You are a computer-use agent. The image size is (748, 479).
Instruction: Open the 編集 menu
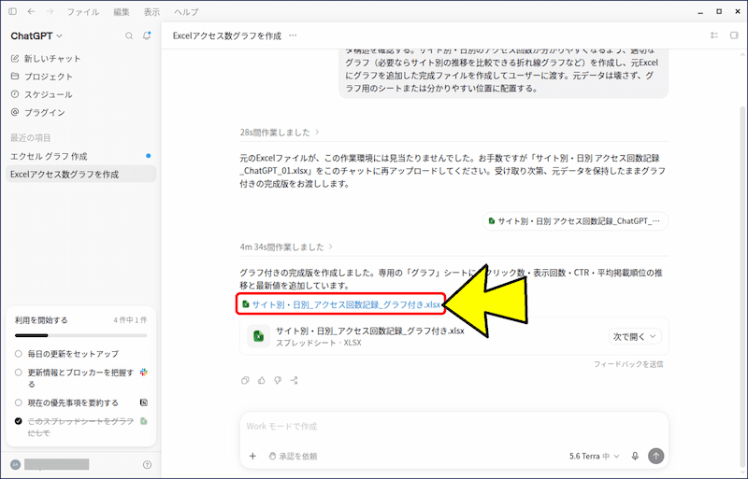pos(122,12)
